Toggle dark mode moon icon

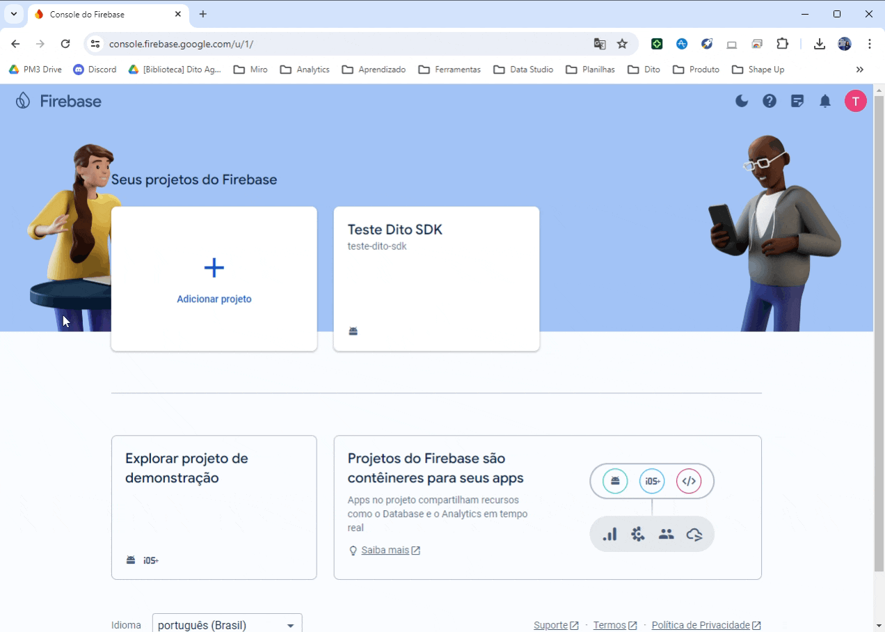(x=742, y=101)
